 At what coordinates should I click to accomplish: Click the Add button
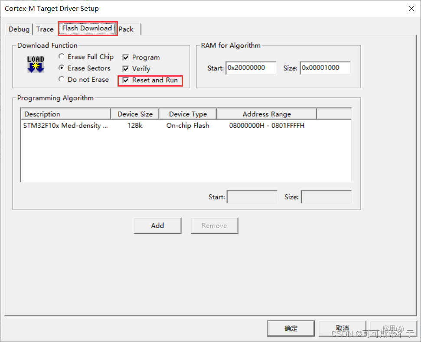click(x=158, y=226)
